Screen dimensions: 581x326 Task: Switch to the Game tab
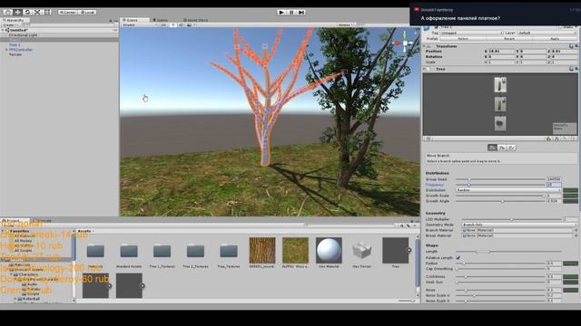[x=161, y=20]
